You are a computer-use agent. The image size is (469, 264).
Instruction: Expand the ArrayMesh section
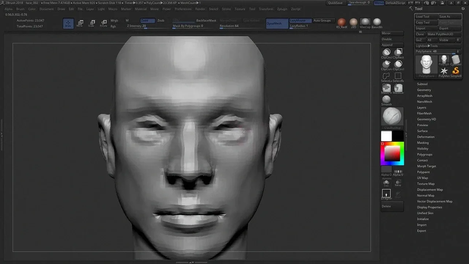[425, 96]
